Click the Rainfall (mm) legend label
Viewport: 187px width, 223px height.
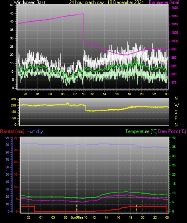coord(12,131)
